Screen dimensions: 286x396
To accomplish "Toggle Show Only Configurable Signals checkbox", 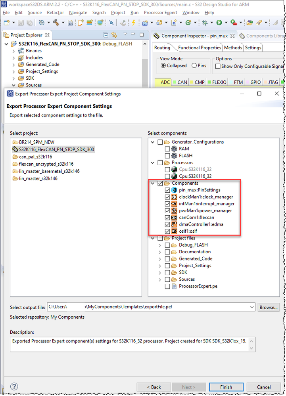I will pos(218,66).
